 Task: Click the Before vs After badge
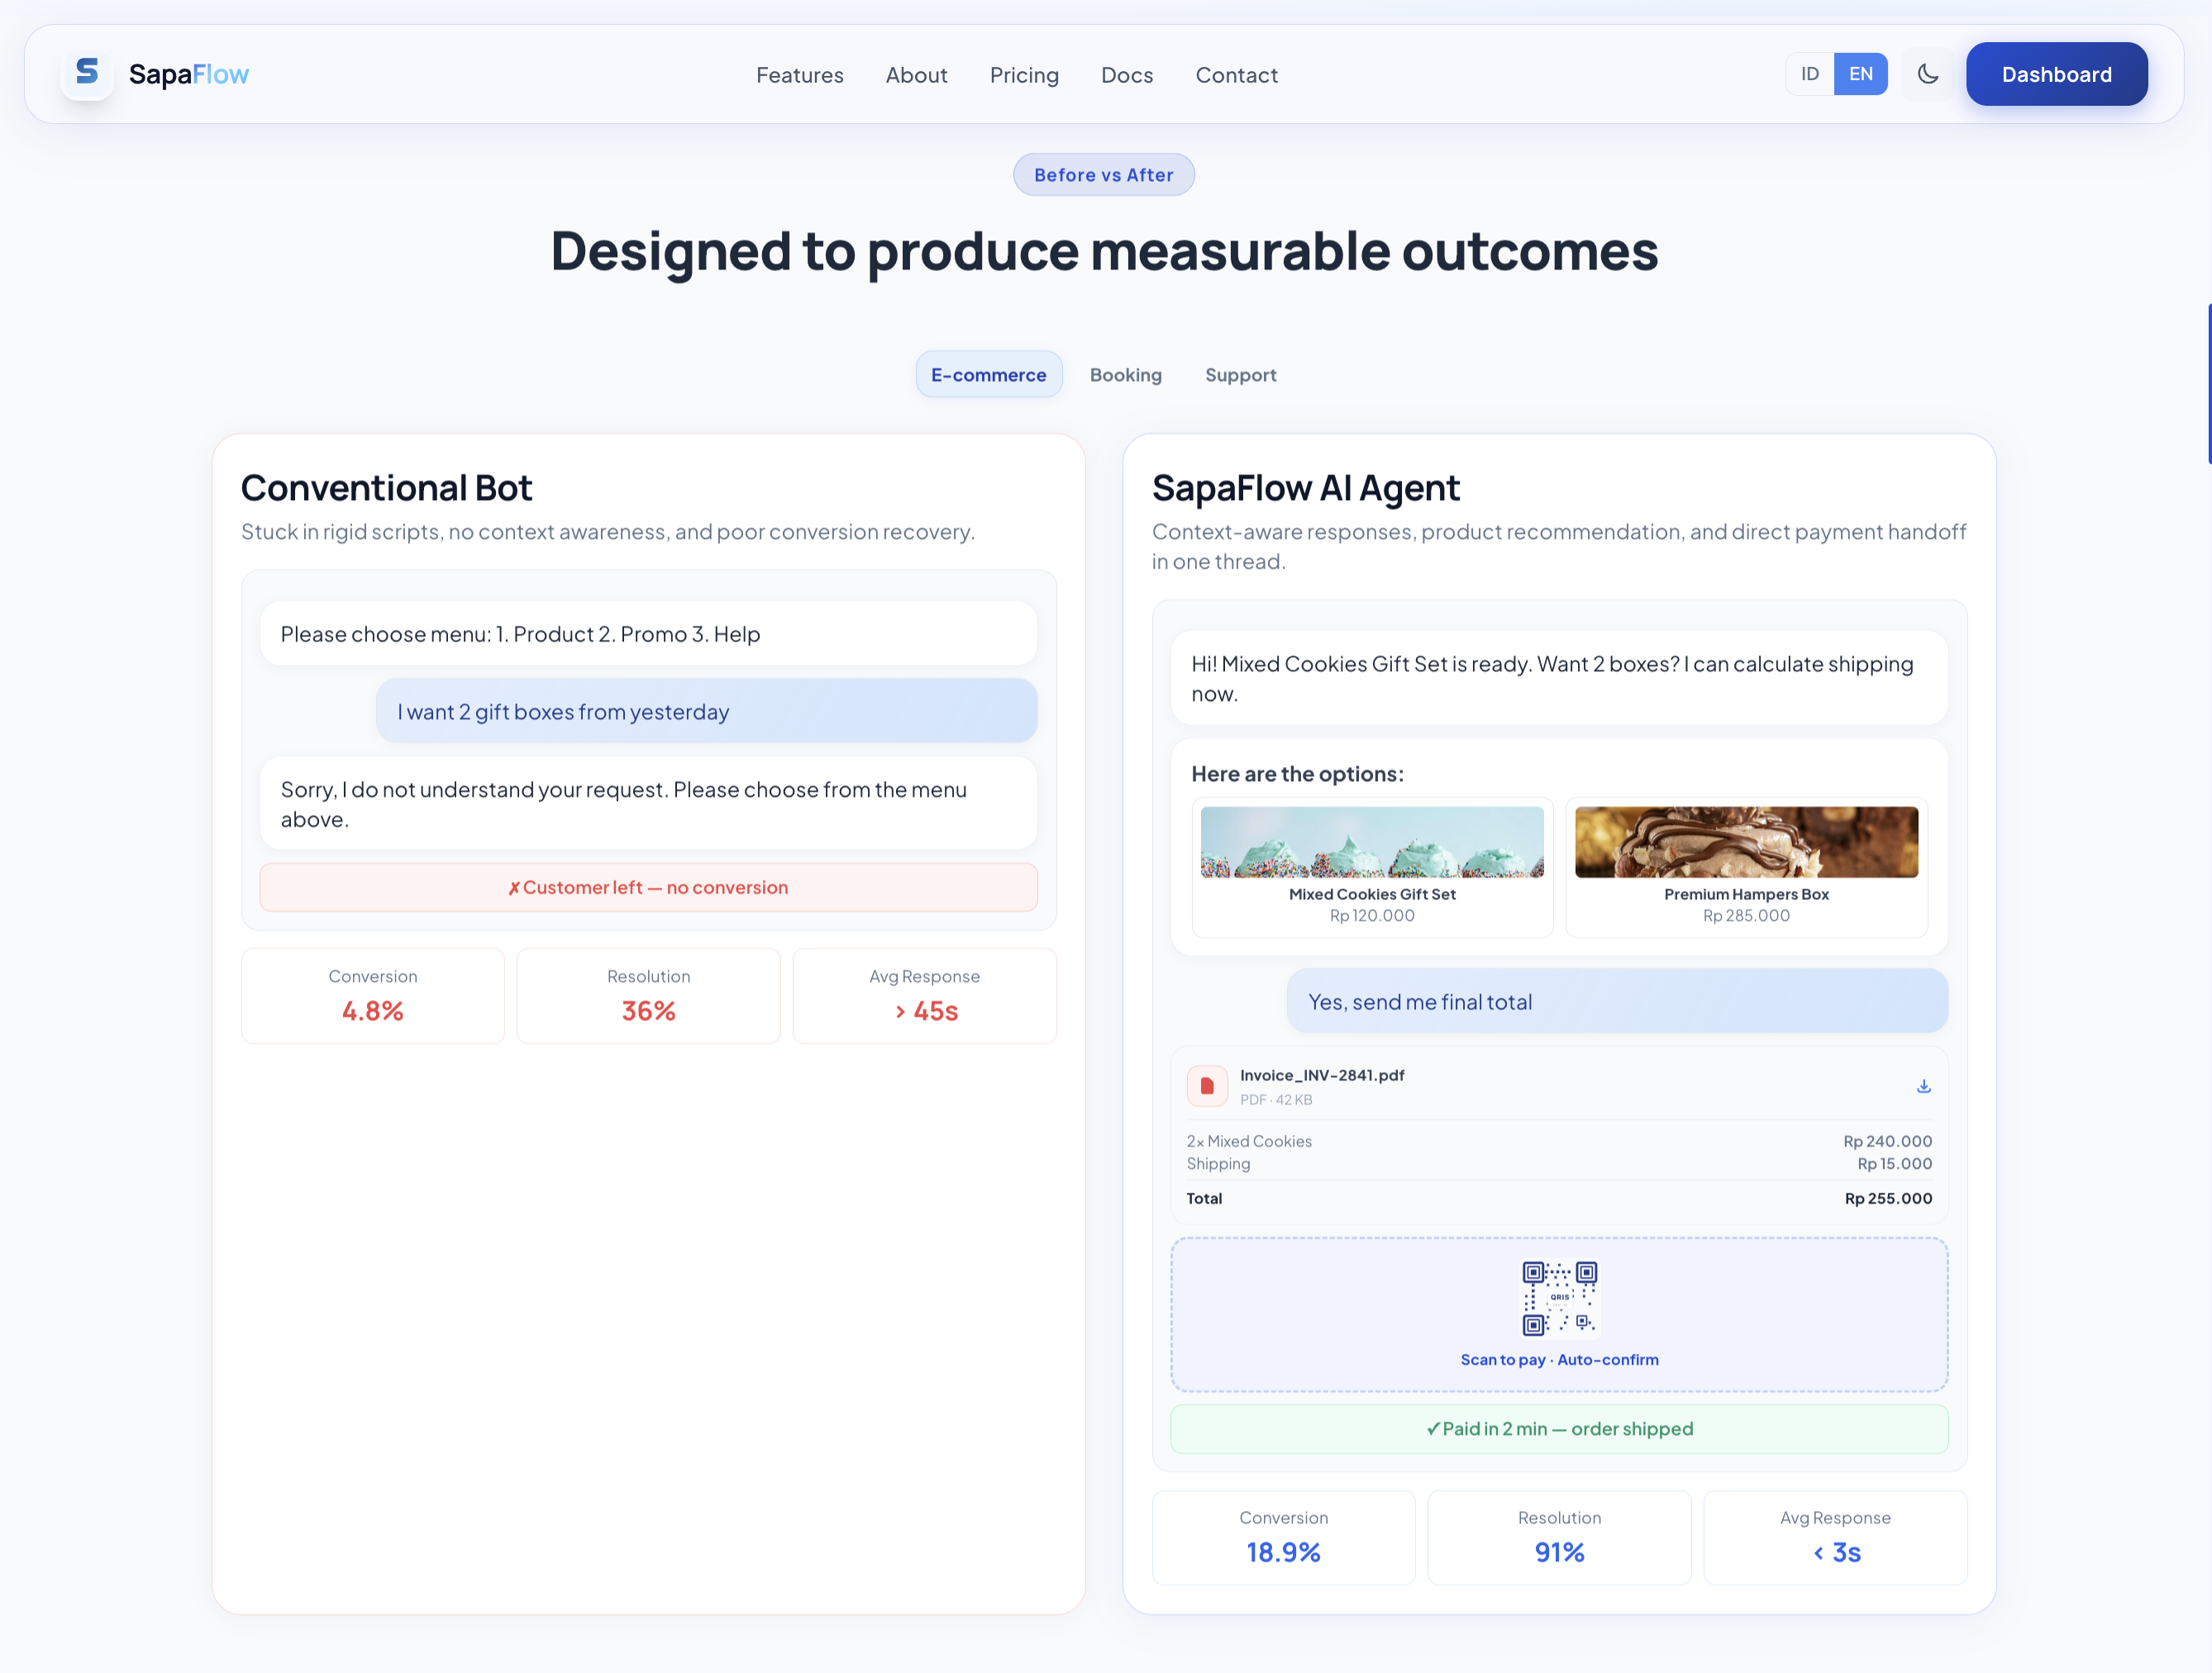coord(1103,175)
